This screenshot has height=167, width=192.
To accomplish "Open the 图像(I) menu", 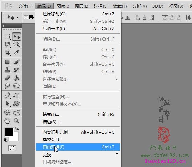I will click(63, 6).
